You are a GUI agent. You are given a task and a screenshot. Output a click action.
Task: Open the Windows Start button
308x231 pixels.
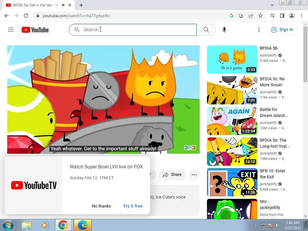8,225
